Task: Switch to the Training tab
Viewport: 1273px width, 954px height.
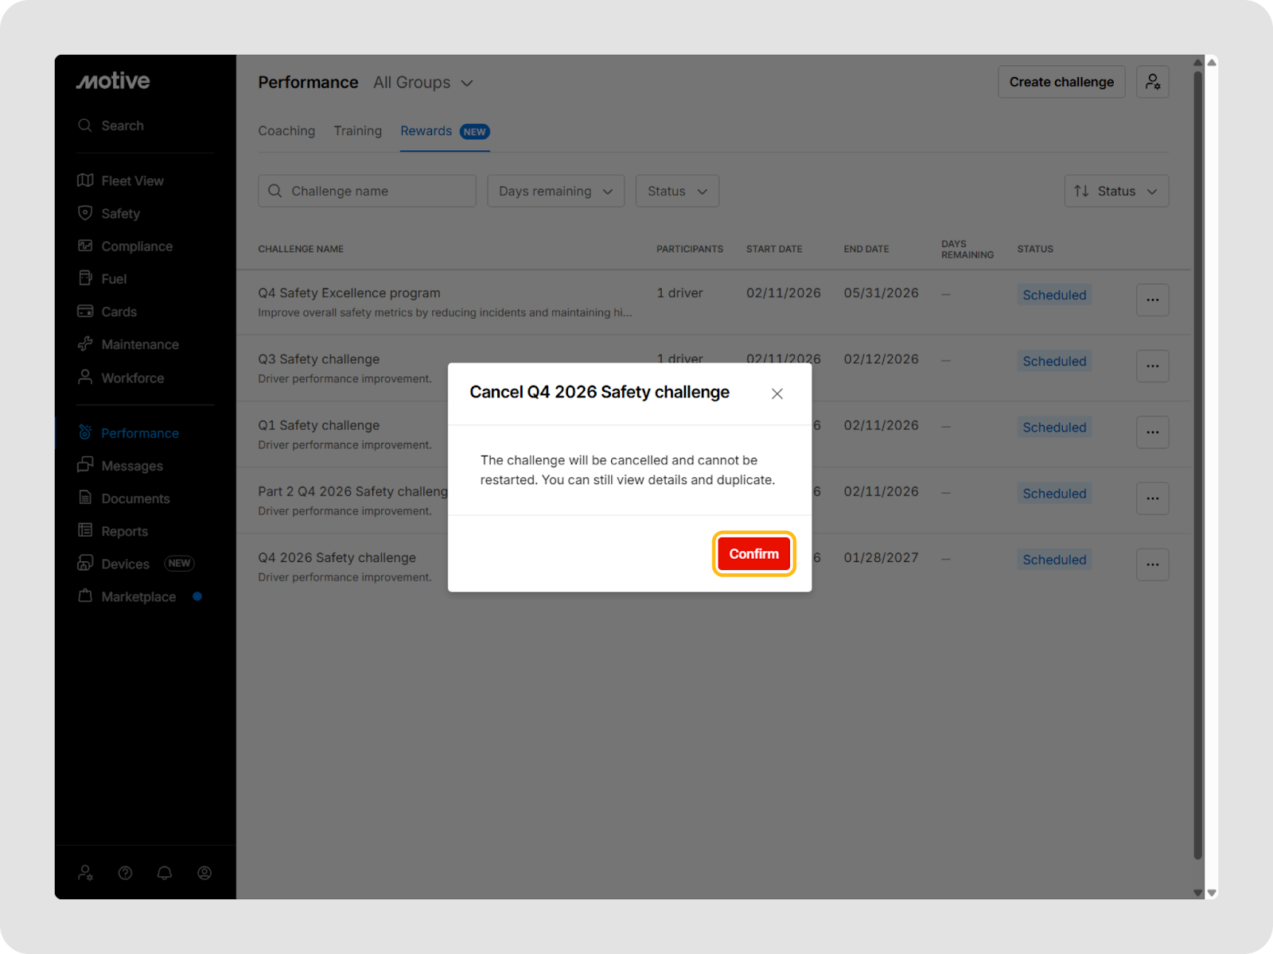Action: (357, 131)
